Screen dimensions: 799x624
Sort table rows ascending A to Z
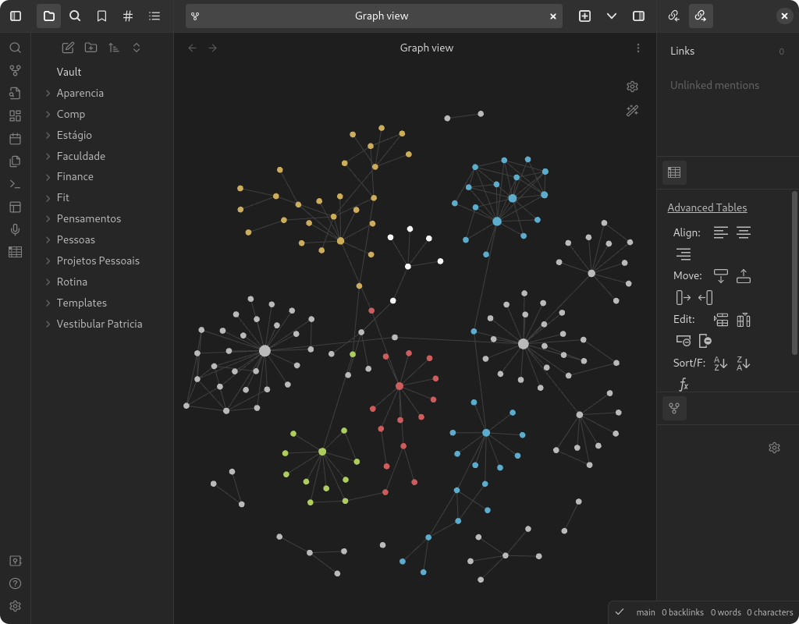point(721,363)
